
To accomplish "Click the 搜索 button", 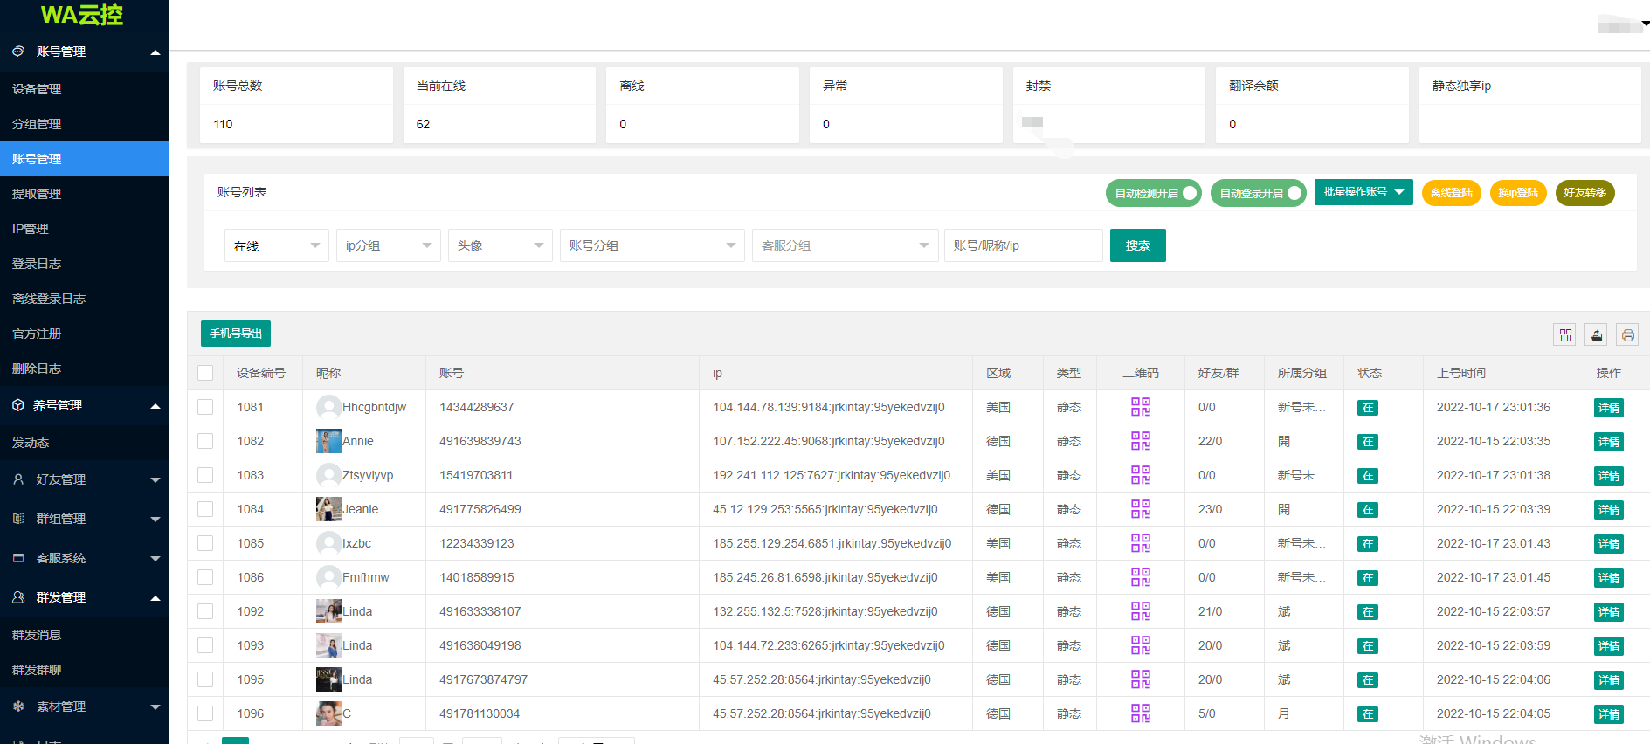I will [1138, 245].
